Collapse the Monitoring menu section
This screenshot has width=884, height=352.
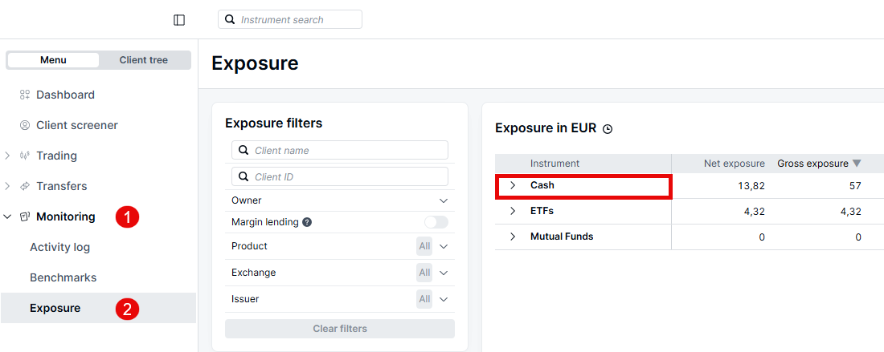pyautogui.click(x=8, y=216)
